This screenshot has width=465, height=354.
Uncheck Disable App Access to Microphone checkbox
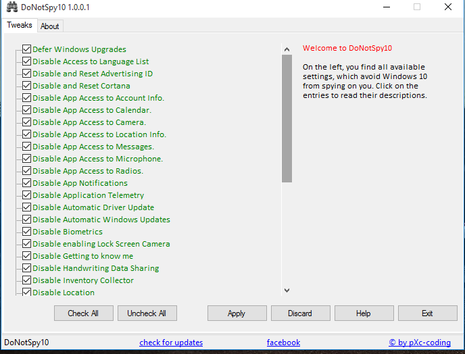(x=26, y=158)
